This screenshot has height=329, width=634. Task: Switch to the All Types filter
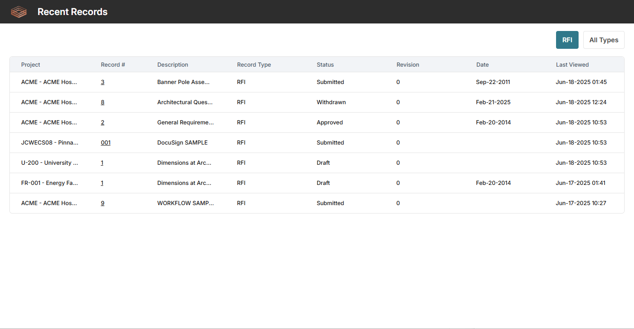pyautogui.click(x=603, y=40)
